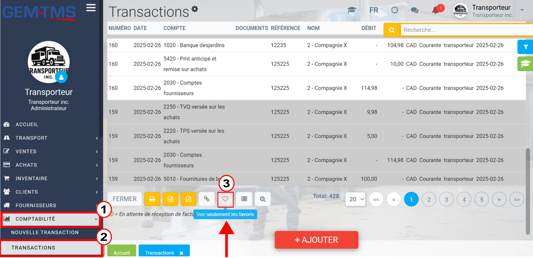The width and height of the screenshot is (533, 258).
Task: Switch language with the FR toggle
Action: tap(374, 10)
